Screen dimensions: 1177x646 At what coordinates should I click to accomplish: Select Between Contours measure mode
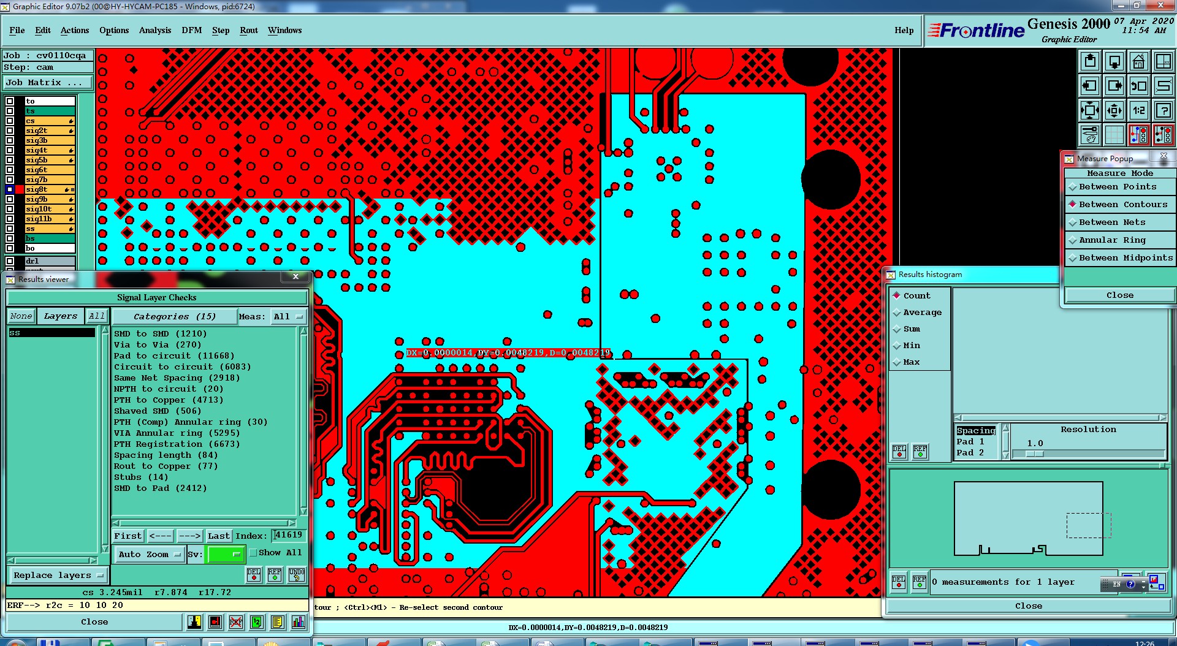click(x=1119, y=205)
